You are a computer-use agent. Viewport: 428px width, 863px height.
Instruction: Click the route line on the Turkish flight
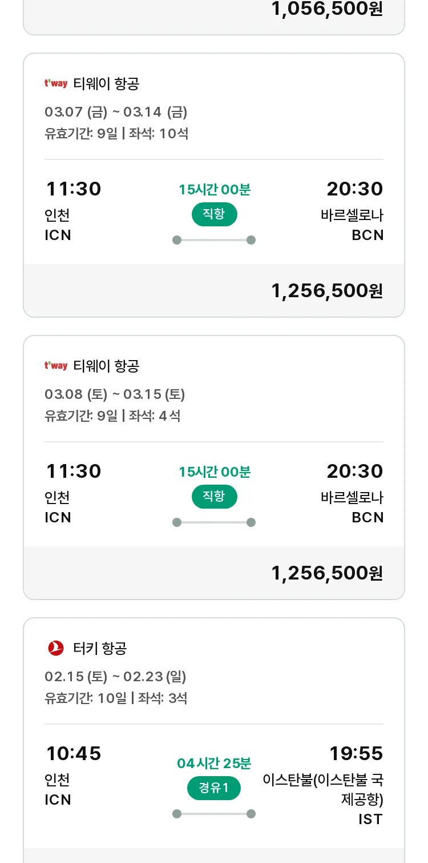(214, 814)
